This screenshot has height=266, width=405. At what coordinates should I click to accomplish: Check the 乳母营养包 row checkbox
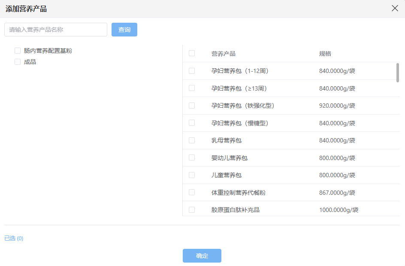[x=192, y=140]
